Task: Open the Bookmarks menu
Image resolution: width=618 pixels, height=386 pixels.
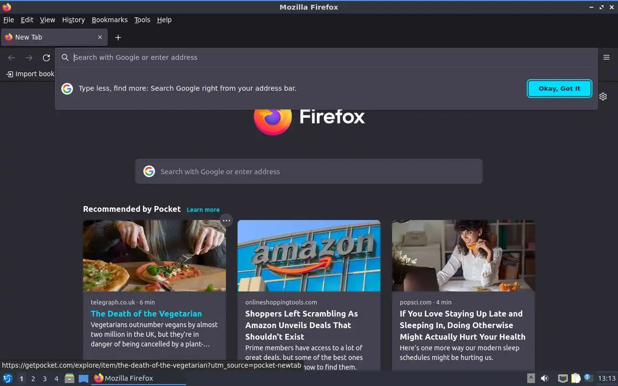Action: click(x=110, y=20)
